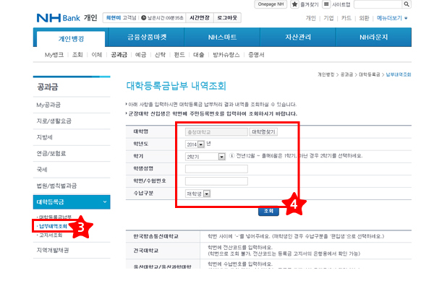Open the 재학생 payment type dropdown
Screen dimensions: 434x286
pyautogui.click(x=207, y=194)
